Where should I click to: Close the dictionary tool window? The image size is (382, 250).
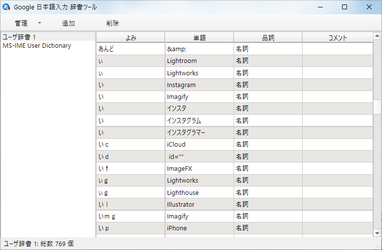point(369,7)
